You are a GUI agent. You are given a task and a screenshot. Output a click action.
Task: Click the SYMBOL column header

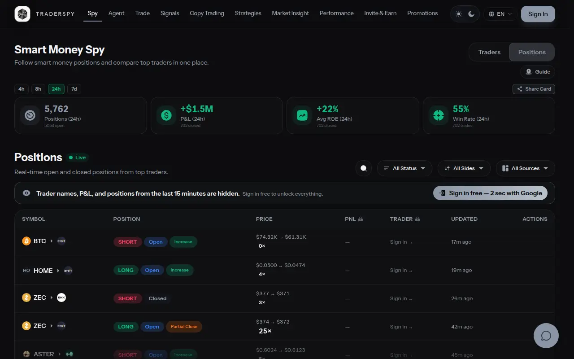[34, 219]
